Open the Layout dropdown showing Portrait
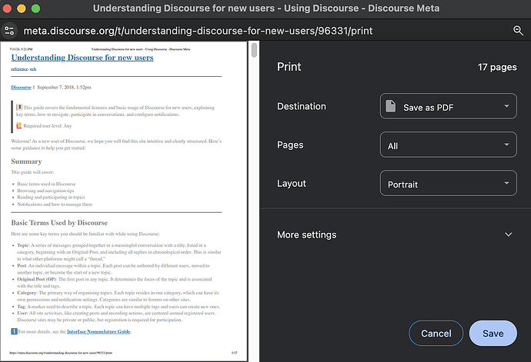The width and height of the screenshot is (531, 362). click(448, 183)
